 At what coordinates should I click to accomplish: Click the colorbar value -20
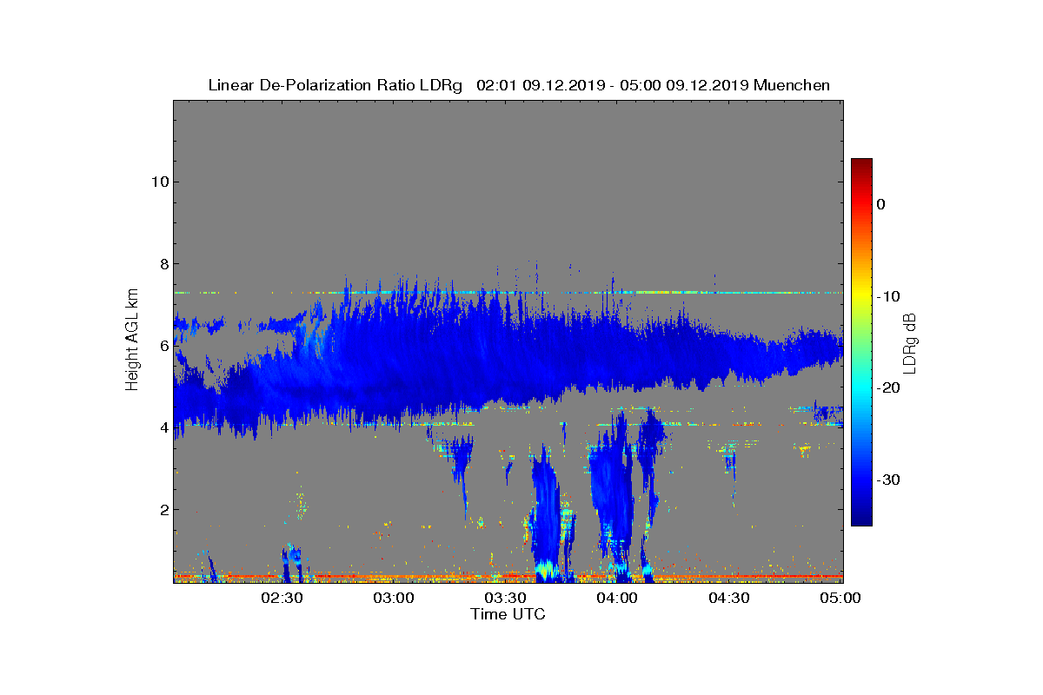(x=888, y=388)
